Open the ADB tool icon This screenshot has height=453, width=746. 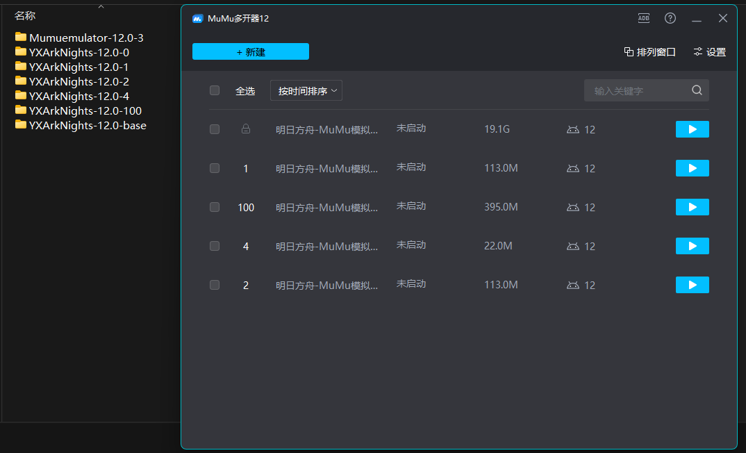tap(644, 18)
